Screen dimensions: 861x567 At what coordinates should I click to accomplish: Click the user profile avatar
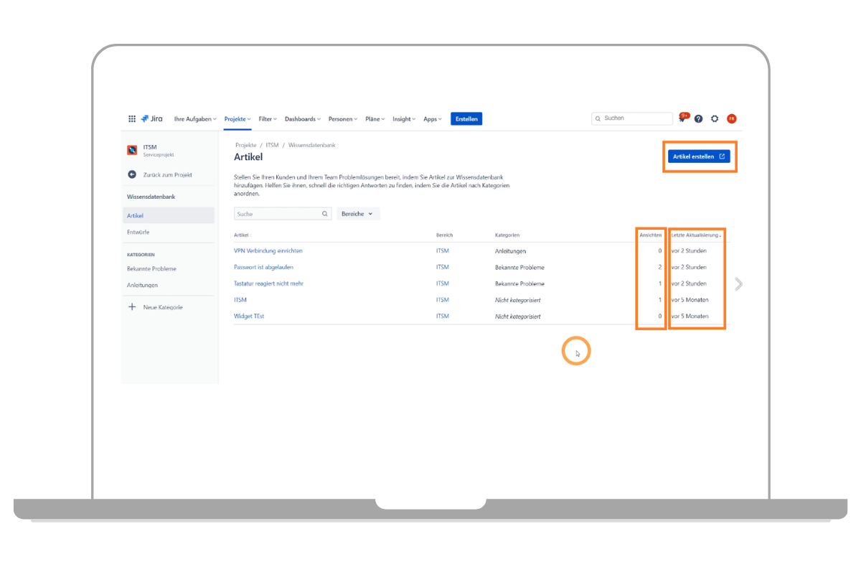(x=732, y=119)
